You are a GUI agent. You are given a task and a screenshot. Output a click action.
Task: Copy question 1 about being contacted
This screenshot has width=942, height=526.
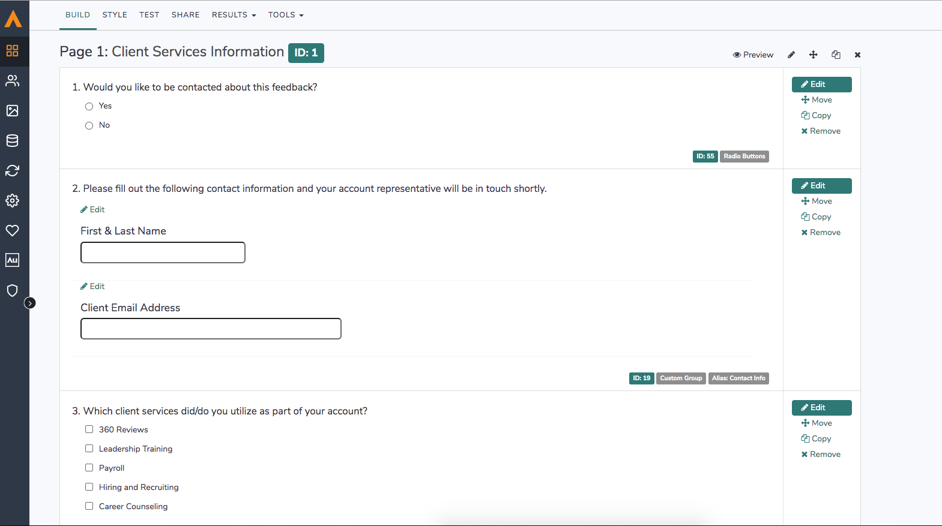[817, 116]
